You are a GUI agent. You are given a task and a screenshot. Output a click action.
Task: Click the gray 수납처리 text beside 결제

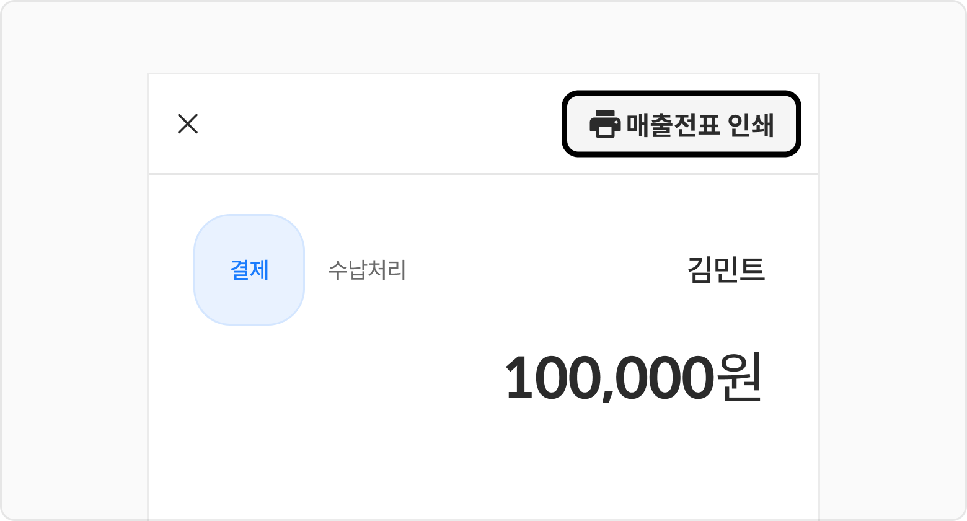367,270
